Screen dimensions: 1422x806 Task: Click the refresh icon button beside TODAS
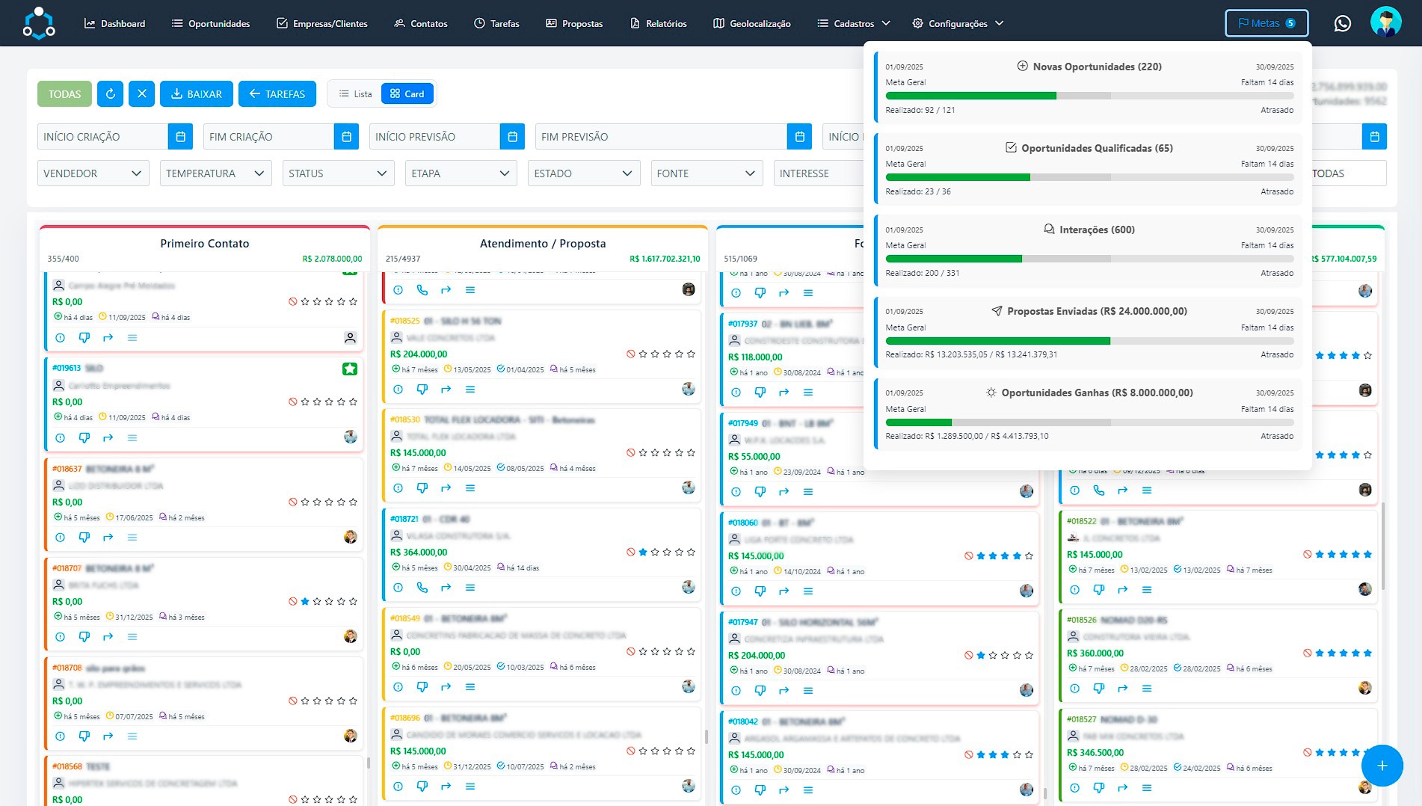click(111, 94)
